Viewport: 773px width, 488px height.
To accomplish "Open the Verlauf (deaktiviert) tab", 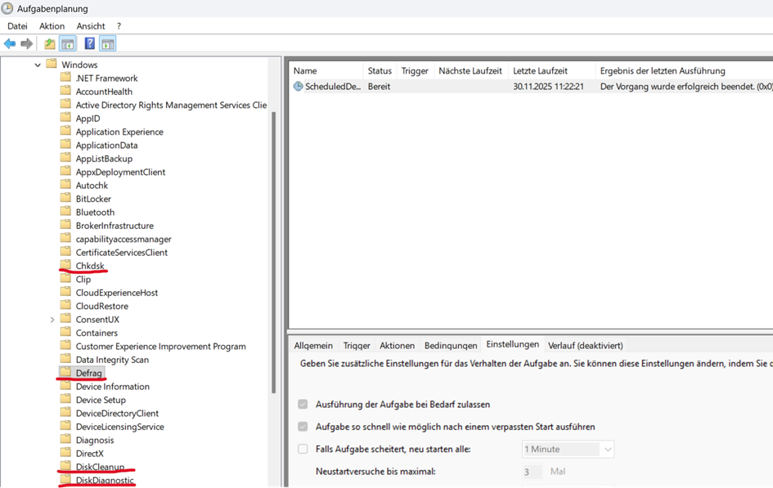I will [x=585, y=346].
